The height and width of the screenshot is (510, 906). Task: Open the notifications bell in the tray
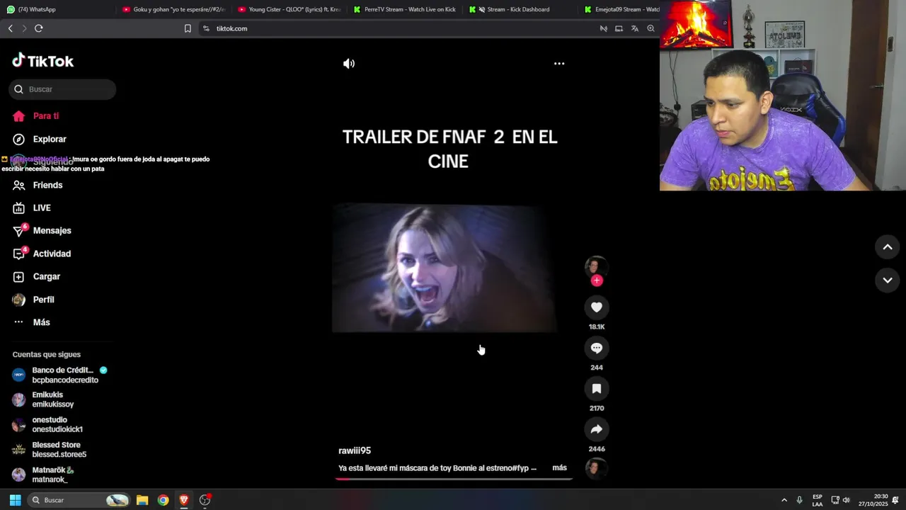[x=895, y=500]
